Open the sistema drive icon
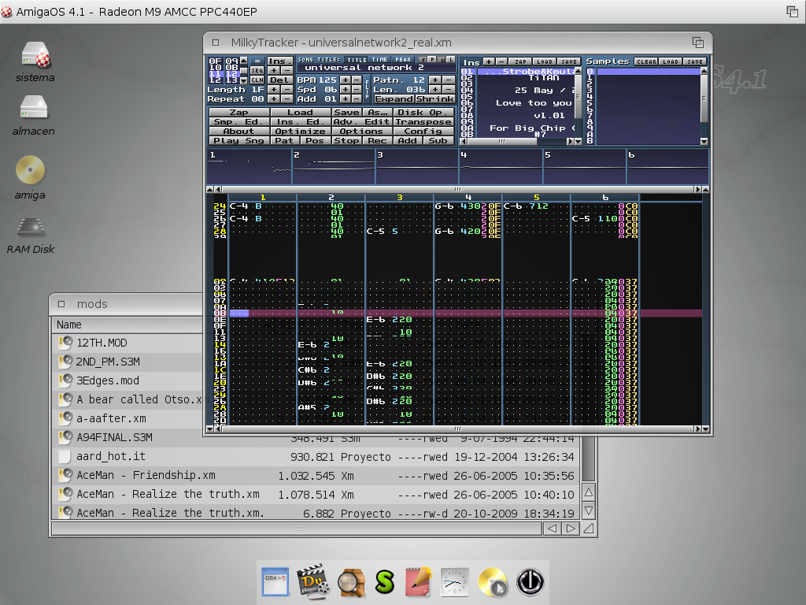The height and width of the screenshot is (605, 806). (35, 54)
